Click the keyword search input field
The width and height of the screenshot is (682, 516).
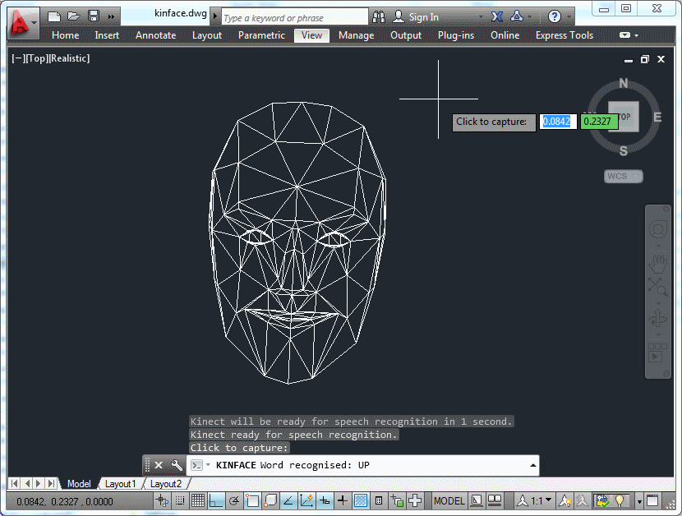(294, 17)
